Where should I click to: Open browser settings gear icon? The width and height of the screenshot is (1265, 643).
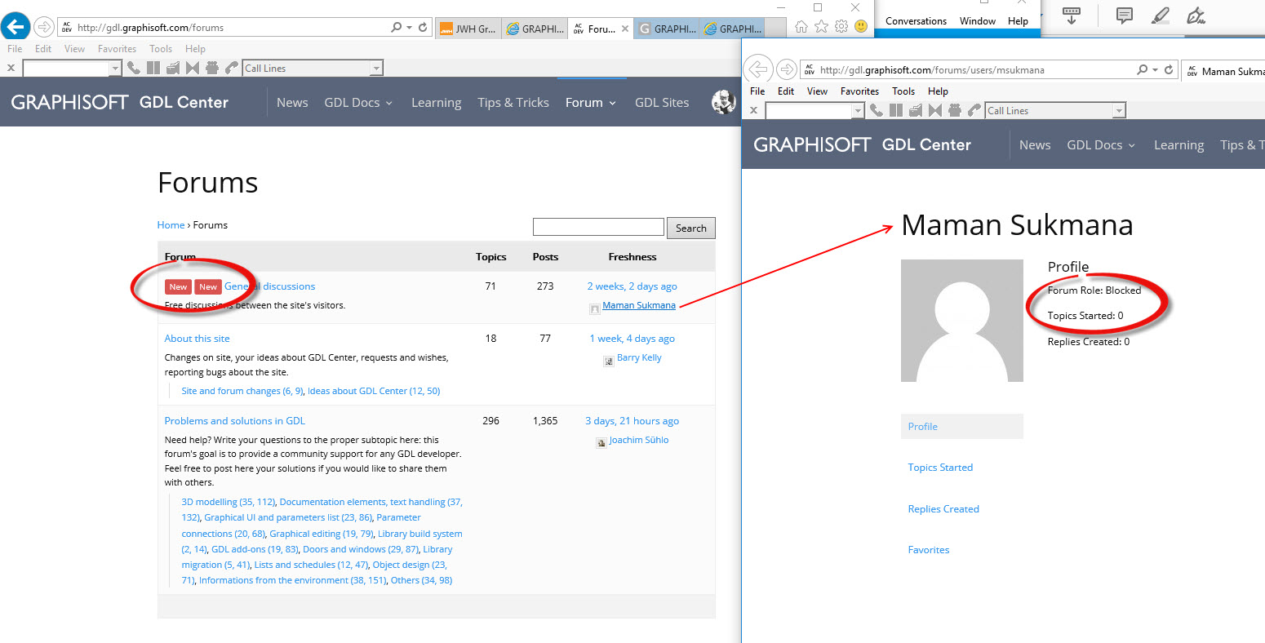[841, 27]
